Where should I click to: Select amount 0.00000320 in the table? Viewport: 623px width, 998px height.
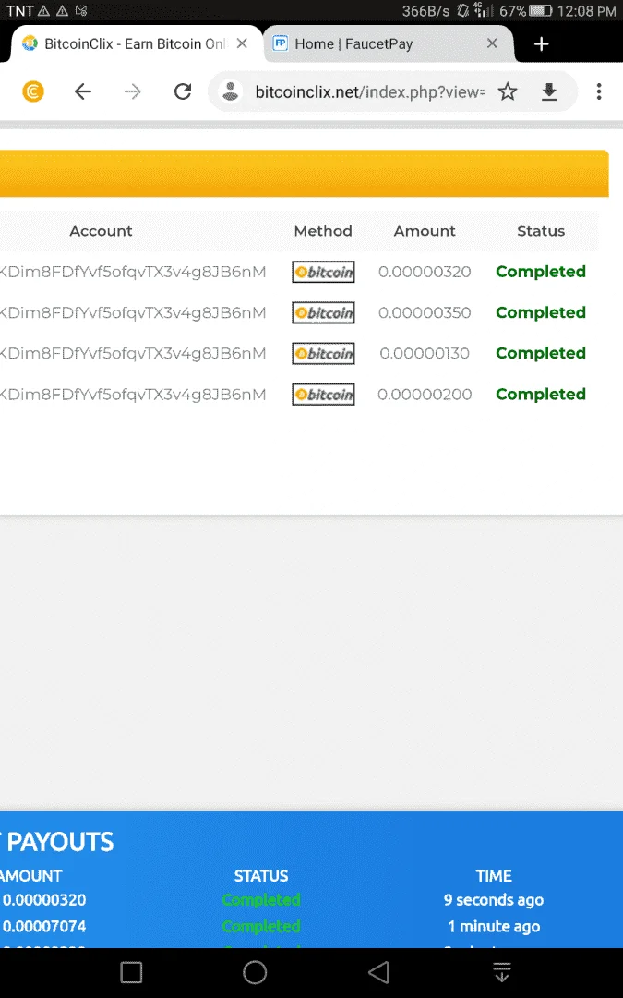tap(425, 272)
